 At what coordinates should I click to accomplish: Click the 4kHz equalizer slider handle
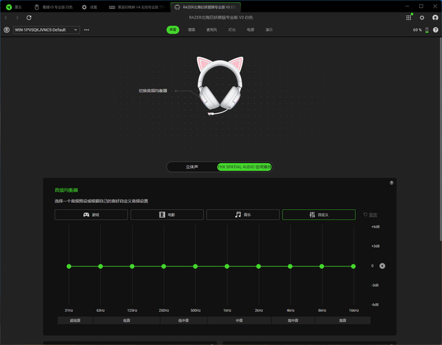(290, 266)
